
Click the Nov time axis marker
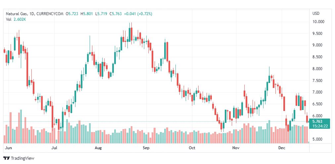click(x=236, y=148)
